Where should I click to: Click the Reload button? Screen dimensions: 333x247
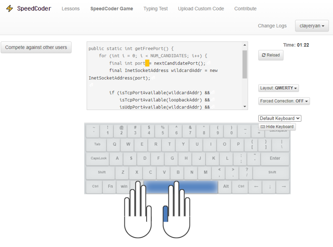coord(271,55)
